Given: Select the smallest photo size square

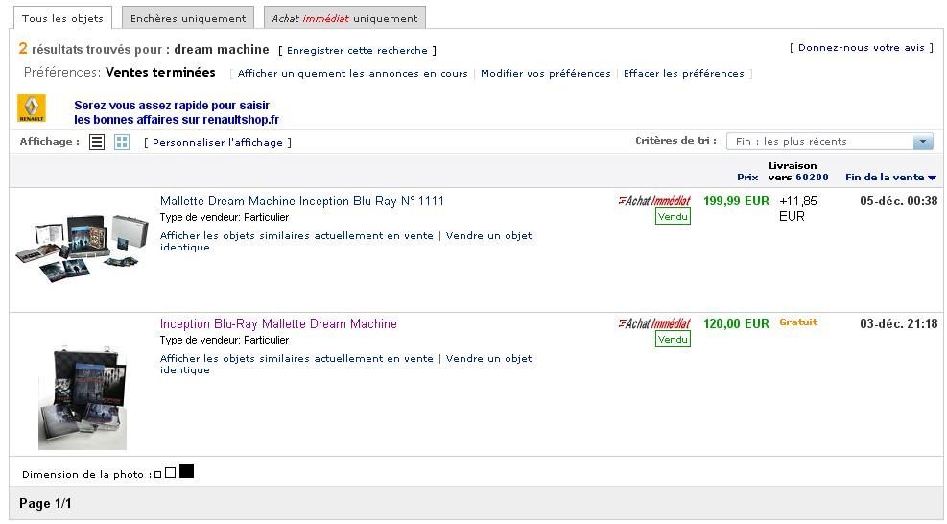Looking at the screenshot, I should point(157,474).
